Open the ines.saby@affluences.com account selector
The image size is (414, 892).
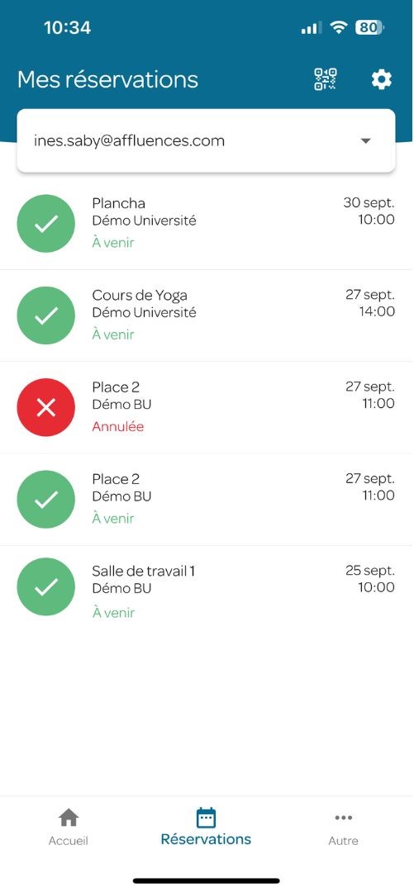206,140
